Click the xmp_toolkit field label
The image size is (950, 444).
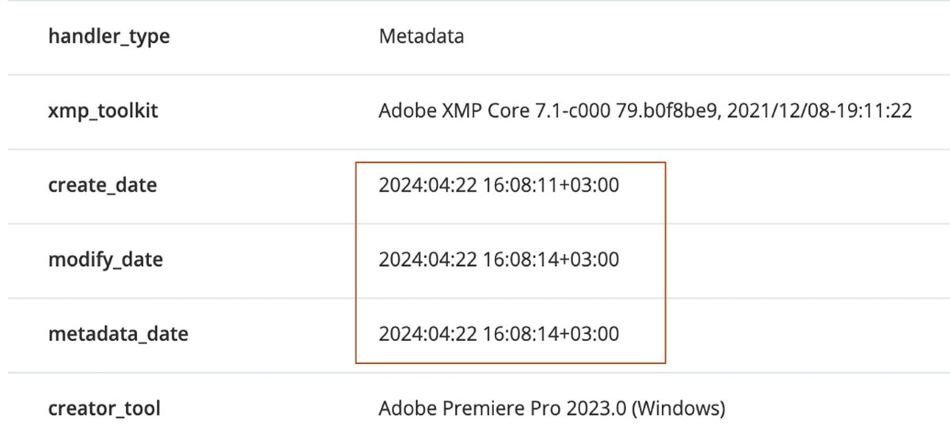point(103,111)
